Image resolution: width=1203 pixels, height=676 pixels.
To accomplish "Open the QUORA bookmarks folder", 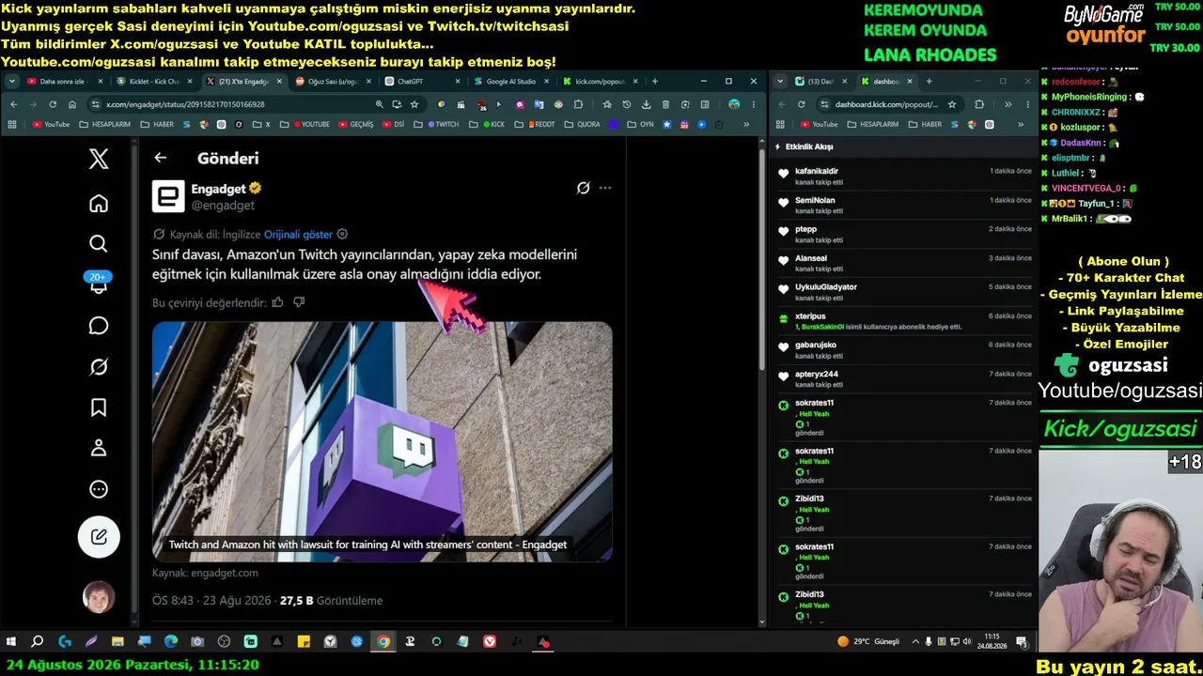I will (583, 124).
